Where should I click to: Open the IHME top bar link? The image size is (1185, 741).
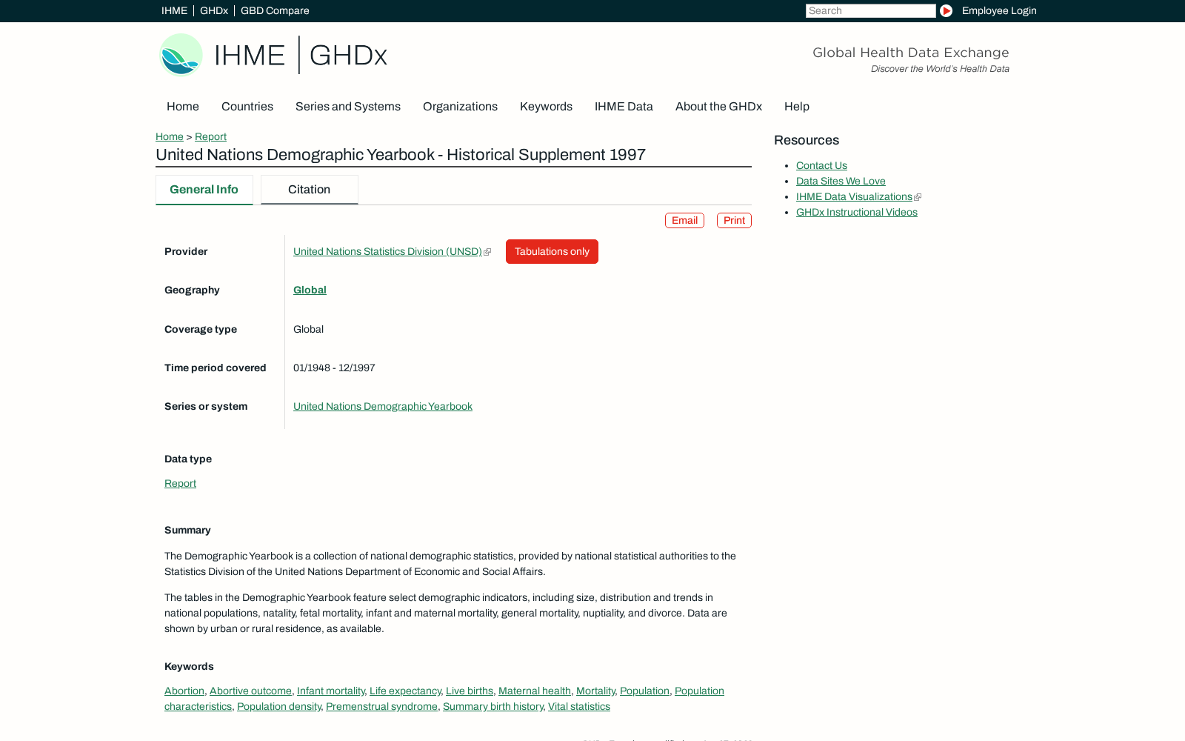click(x=174, y=10)
